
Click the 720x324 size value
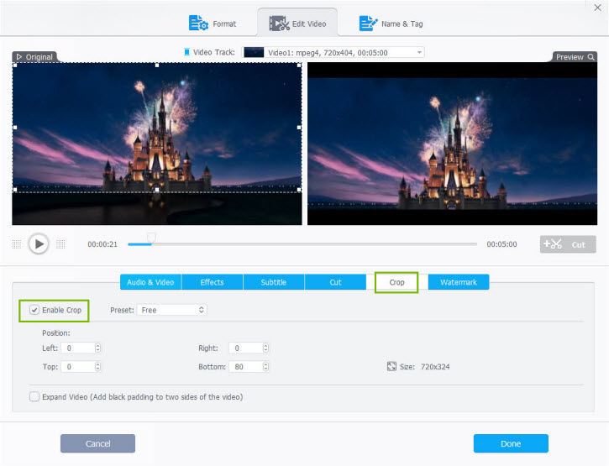coord(435,367)
